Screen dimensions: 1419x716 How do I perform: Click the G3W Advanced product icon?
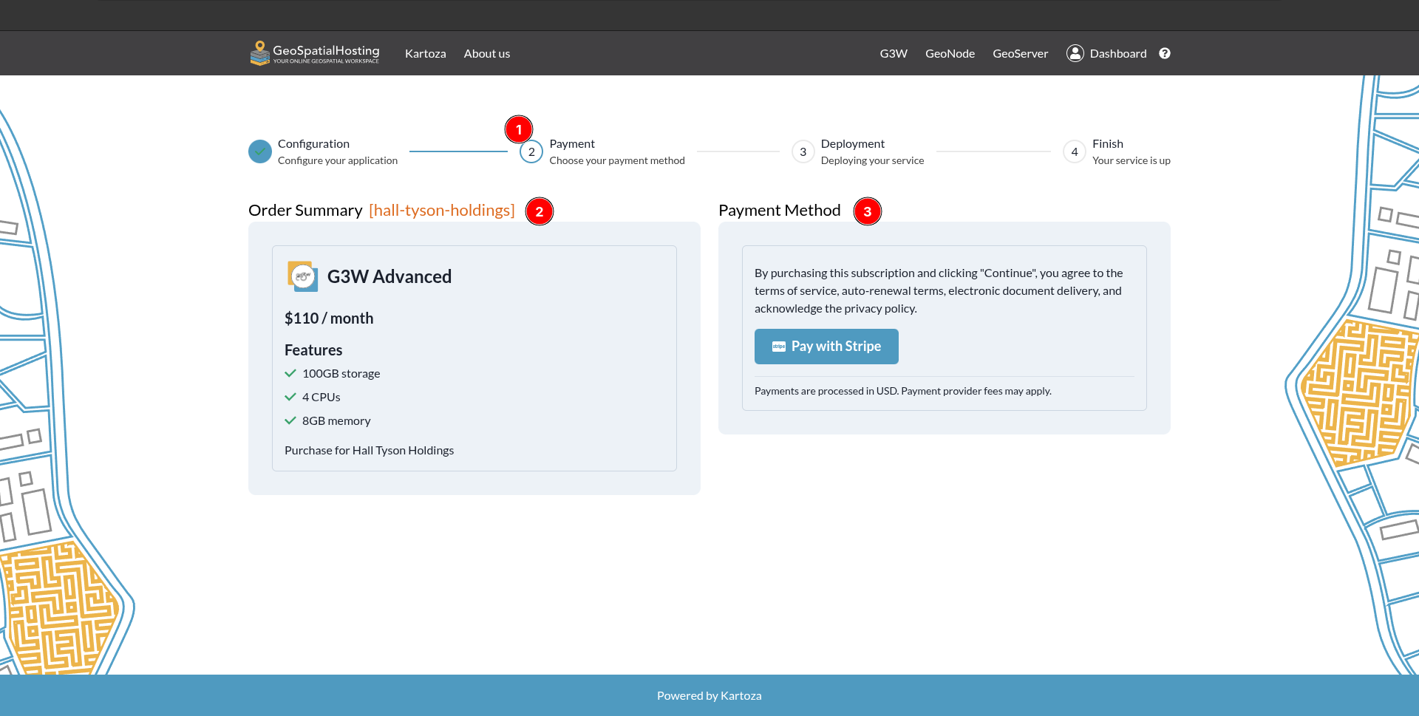click(302, 276)
